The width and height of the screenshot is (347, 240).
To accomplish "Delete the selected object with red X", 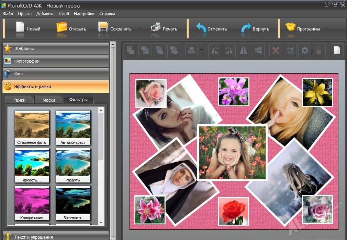I will 276,51.
